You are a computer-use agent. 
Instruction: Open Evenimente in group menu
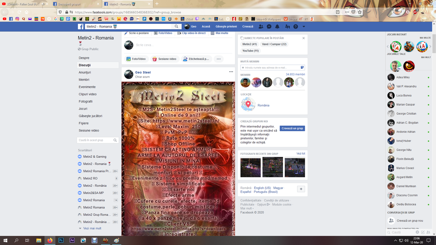(x=87, y=87)
